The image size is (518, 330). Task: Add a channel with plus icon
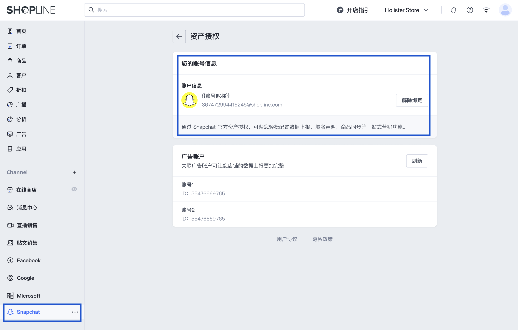point(74,172)
